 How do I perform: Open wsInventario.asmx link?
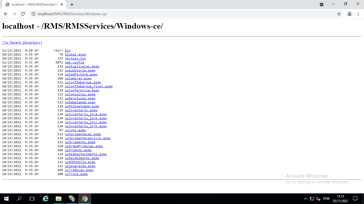(x=81, y=110)
